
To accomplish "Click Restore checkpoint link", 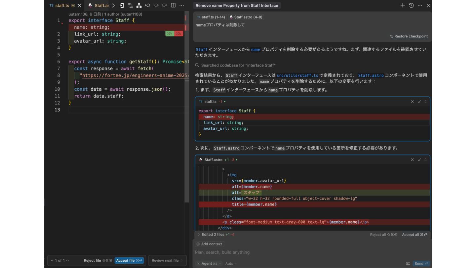I will [x=409, y=36].
